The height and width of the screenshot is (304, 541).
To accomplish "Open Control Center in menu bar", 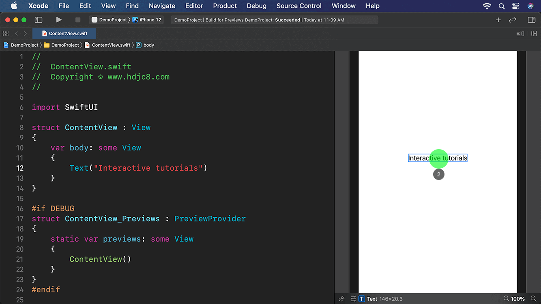I will click(516, 6).
